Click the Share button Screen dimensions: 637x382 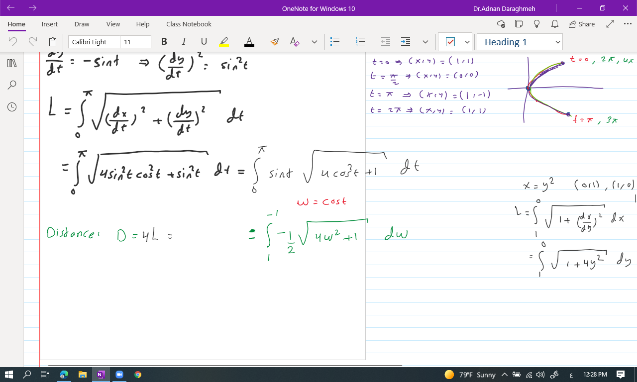(x=581, y=24)
